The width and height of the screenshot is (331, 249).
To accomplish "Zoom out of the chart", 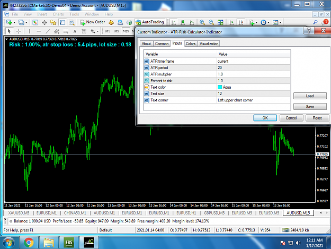I will [x=211, y=22].
